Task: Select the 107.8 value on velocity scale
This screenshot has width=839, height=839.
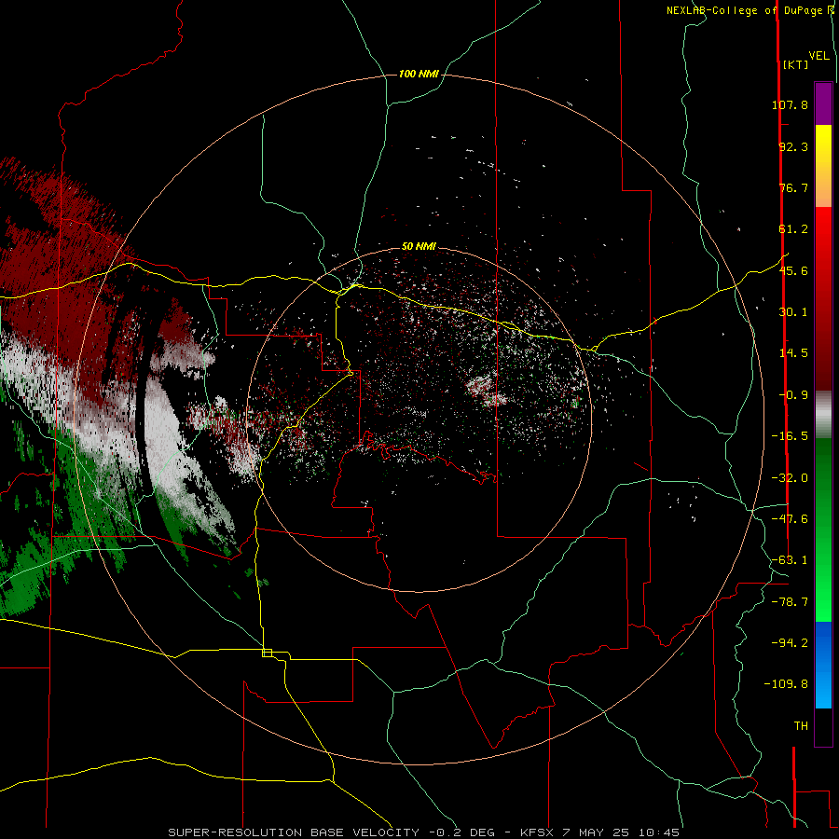Action: click(x=790, y=104)
